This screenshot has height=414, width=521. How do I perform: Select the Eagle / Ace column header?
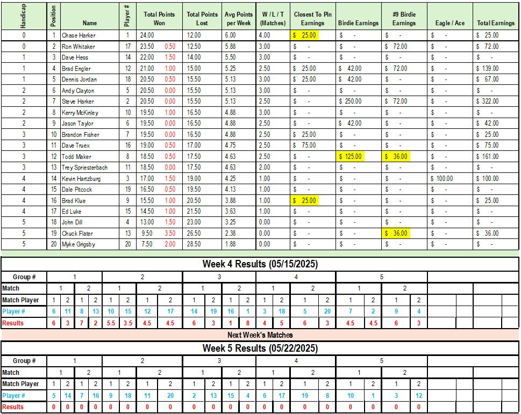pyautogui.click(x=450, y=23)
